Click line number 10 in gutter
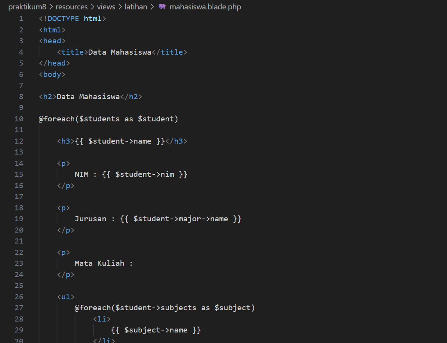Viewport: 447px width, 343px height. pos(19,119)
